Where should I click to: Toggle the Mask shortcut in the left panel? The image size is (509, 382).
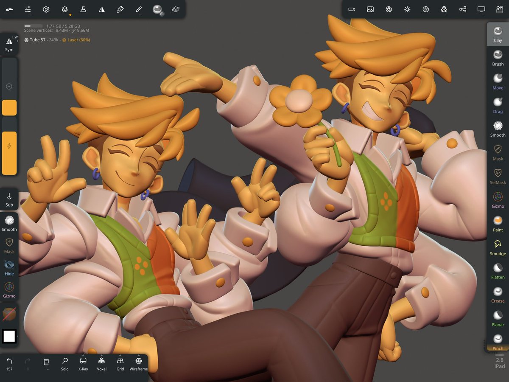9,246
